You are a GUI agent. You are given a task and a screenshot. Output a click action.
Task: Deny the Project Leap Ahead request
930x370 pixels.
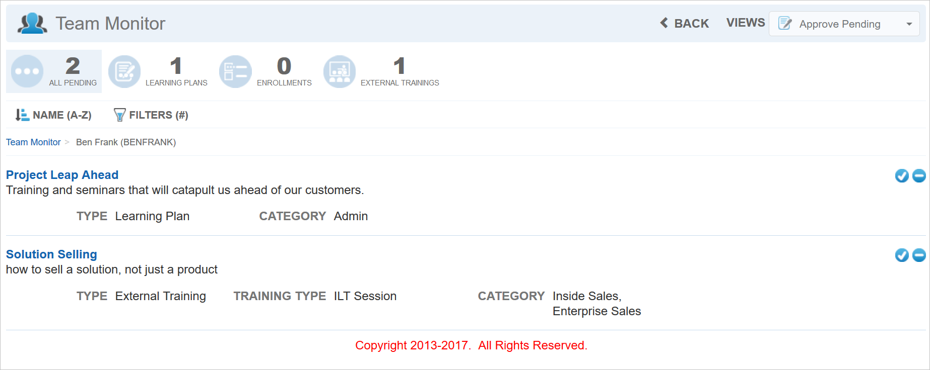pos(919,175)
